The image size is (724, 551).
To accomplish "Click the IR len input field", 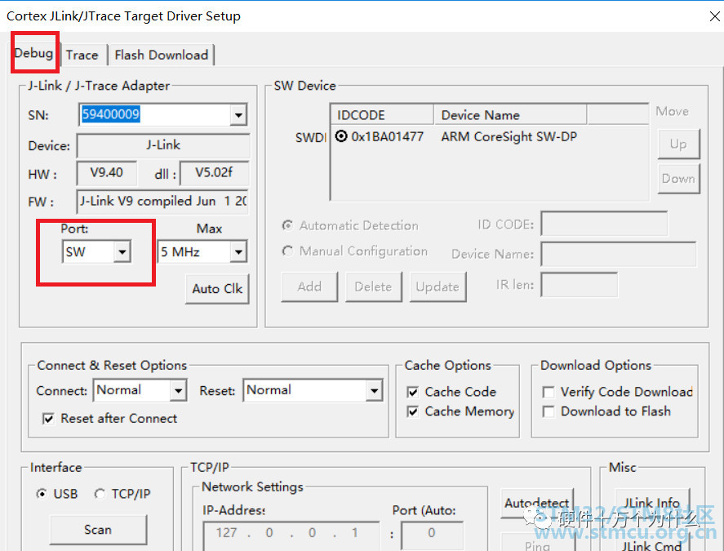I will [x=579, y=285].
